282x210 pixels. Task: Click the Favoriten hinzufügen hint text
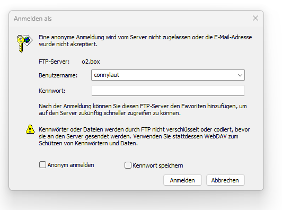pos(143,110)
